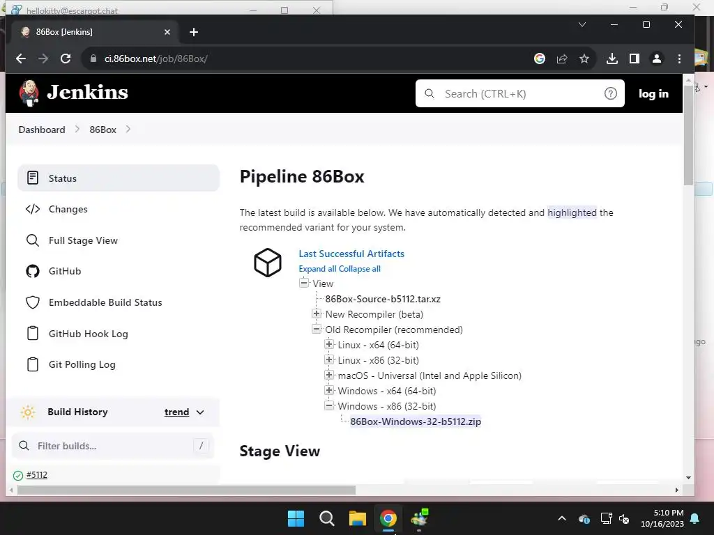Screen dimensions: 714x535
Task: Click the share this page icon in address bar
Action: click(x=562, y=59)
